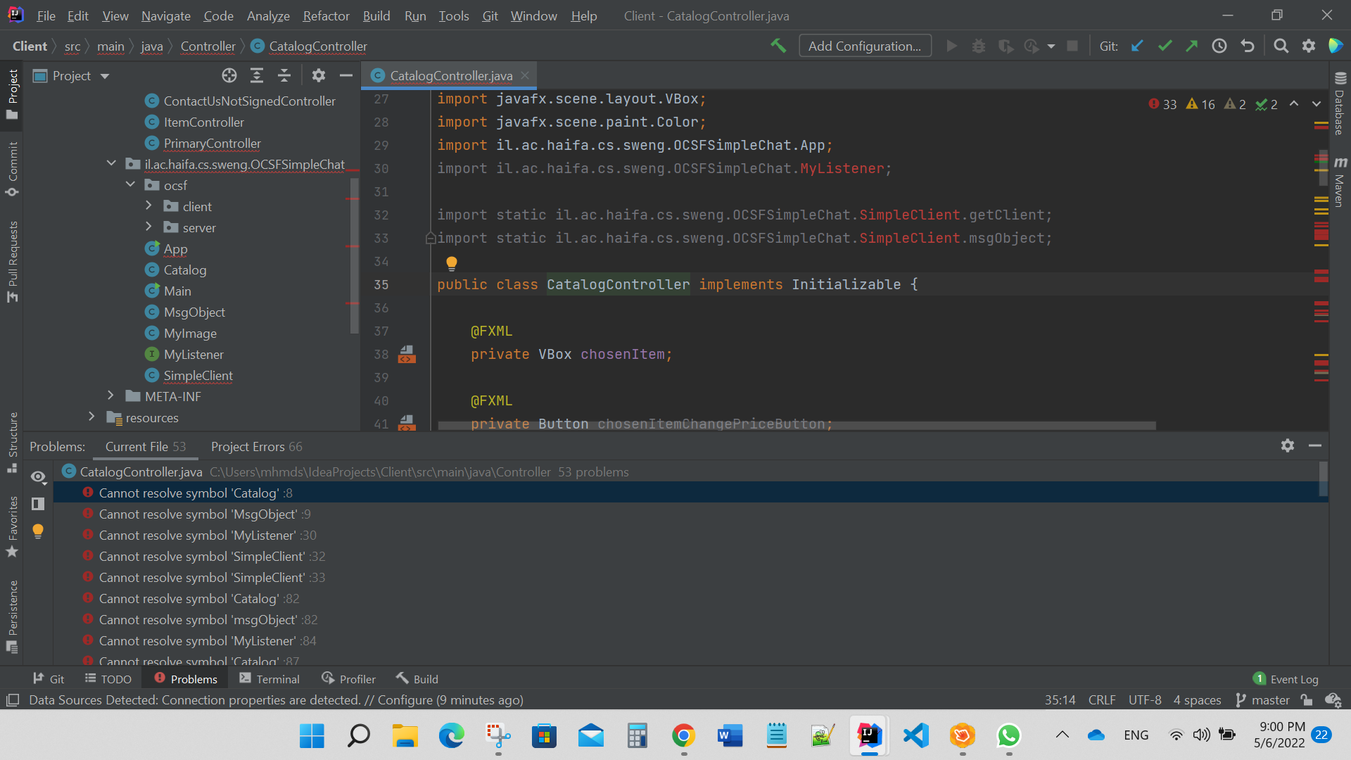
Task: Click Controller breadcrumb in navigation bar
Action: point(208,46)
